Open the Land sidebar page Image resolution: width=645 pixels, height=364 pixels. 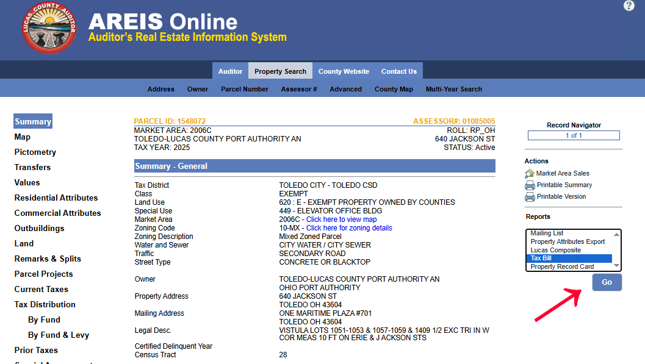pyautogui.click(x=24, y=243)
